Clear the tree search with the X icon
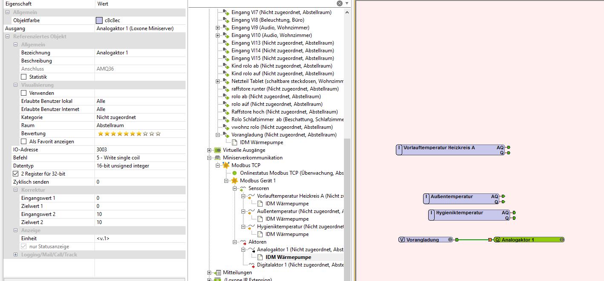Viewport: 604px width, 281px height. [339, 3]
